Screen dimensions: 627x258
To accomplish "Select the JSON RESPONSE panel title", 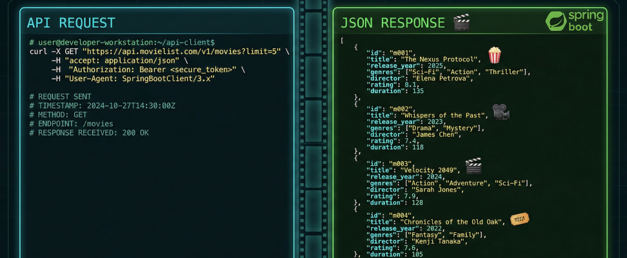I will (x=393, y=23).
